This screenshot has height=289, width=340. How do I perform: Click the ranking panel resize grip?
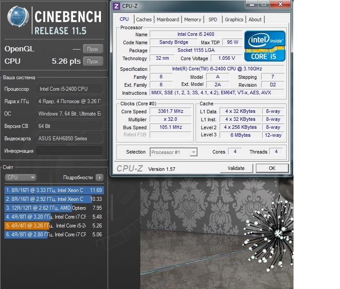point(112,208)
